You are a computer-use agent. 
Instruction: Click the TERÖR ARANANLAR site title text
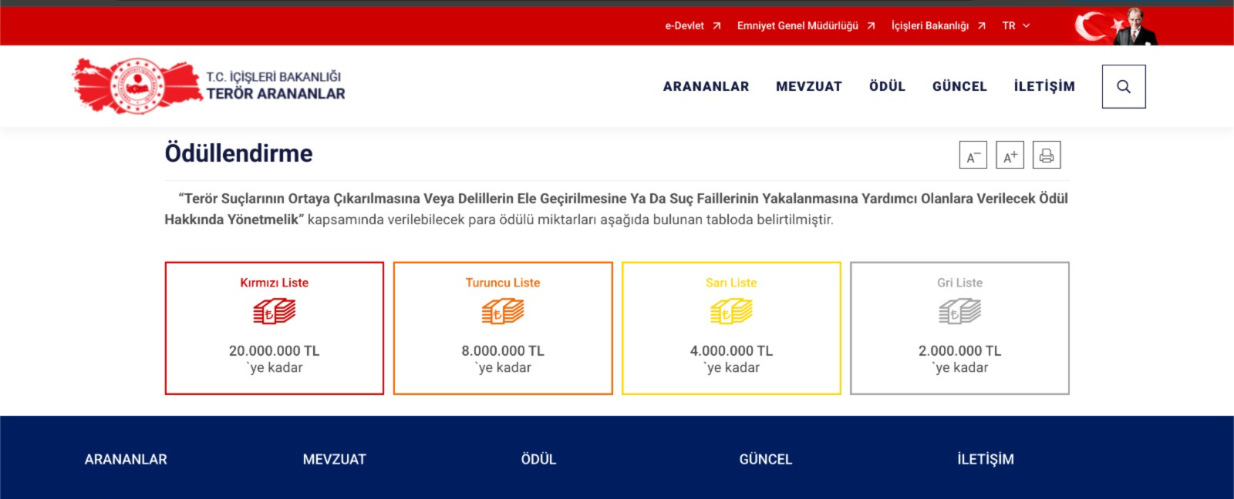coord(276,94)
